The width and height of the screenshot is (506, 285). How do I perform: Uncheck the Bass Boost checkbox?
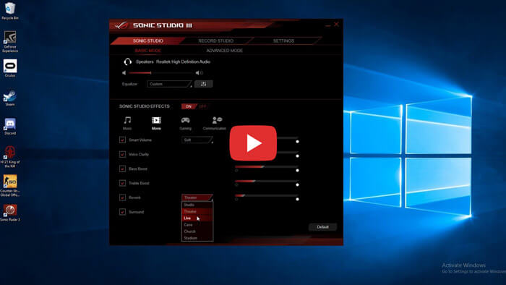[122, 169]
